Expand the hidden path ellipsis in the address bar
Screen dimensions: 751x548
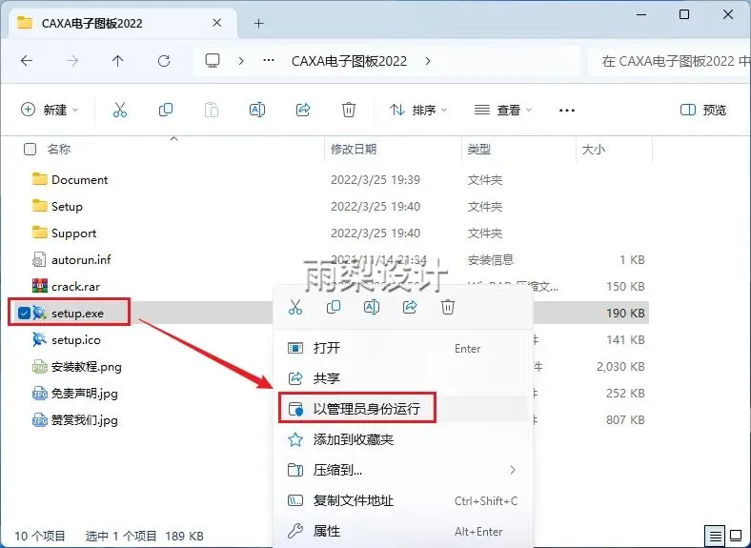pyautogui.click(x=269, y=61)
